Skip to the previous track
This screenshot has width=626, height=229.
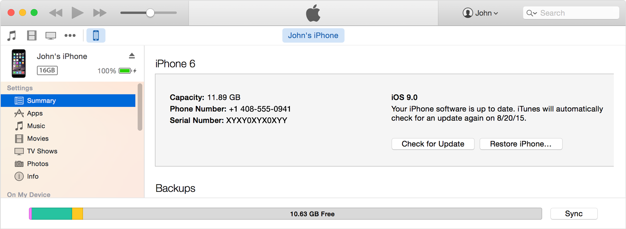pos(55,13)
